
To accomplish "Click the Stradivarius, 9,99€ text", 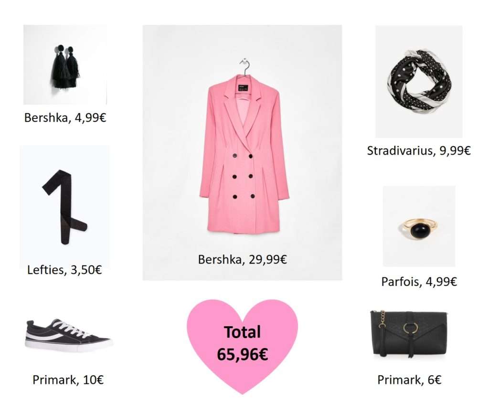I will pos(419,151).
